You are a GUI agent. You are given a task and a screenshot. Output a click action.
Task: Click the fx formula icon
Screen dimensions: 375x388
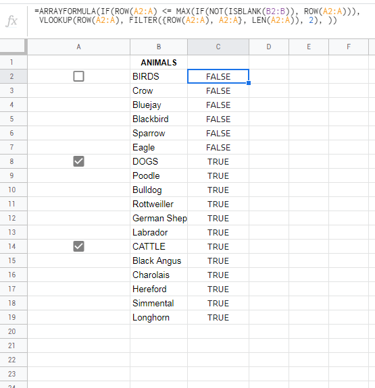(11, 21)
